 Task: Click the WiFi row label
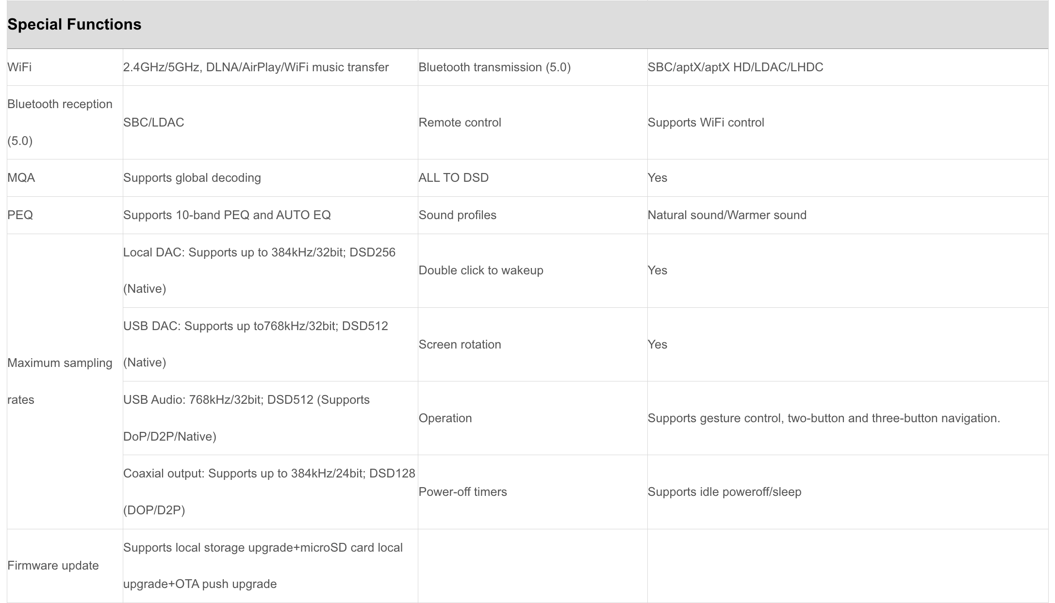[x=19, y=67]
